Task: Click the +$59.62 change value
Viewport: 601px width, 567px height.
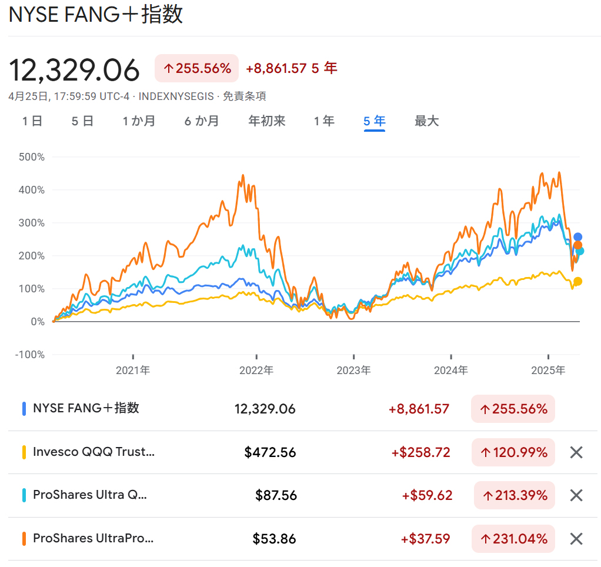Action: point(427,495)
